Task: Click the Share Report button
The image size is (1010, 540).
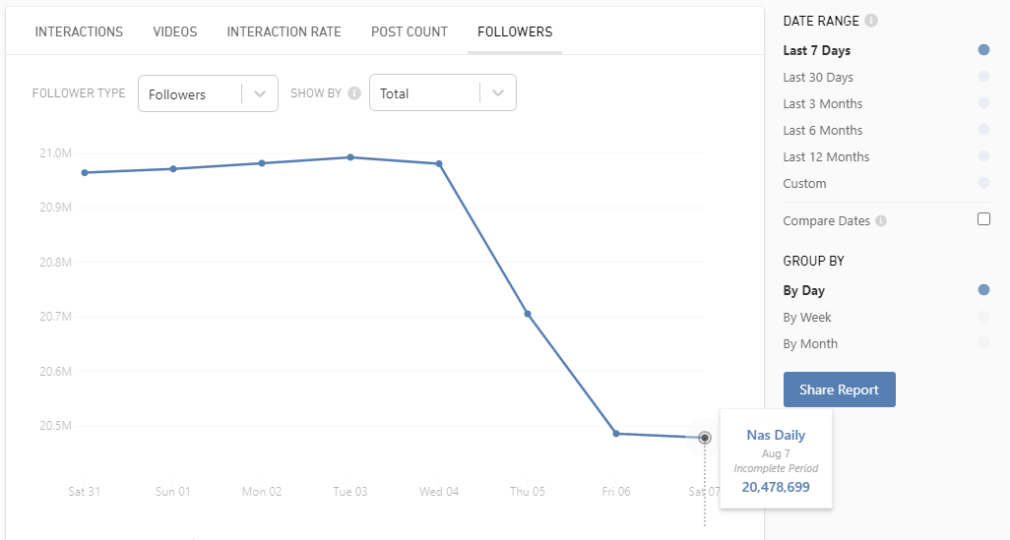Action: point(839,390)
